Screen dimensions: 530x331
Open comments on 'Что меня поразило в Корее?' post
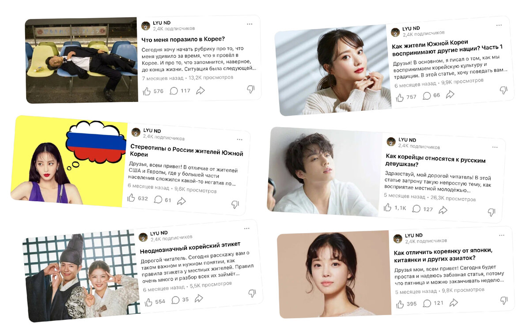pos(174,91)
